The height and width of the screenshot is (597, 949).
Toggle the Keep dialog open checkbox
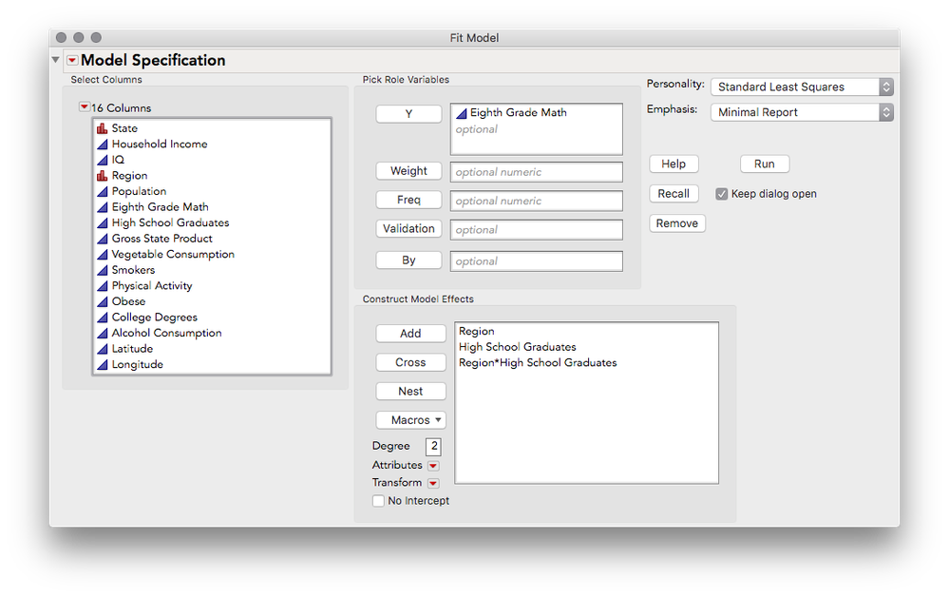721,194
